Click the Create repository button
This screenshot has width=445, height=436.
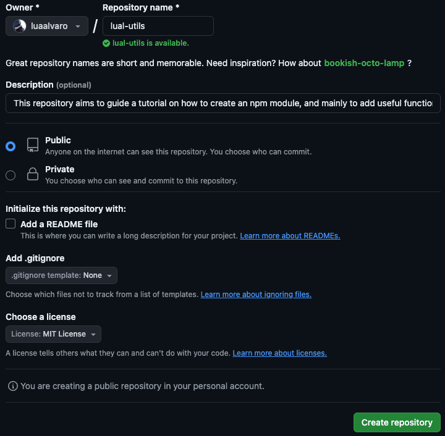[397, 422]
